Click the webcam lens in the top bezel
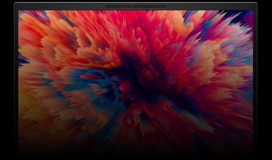The width and height of the screenshot is (272, 160). pyautogui.click(x=132, y=6)
